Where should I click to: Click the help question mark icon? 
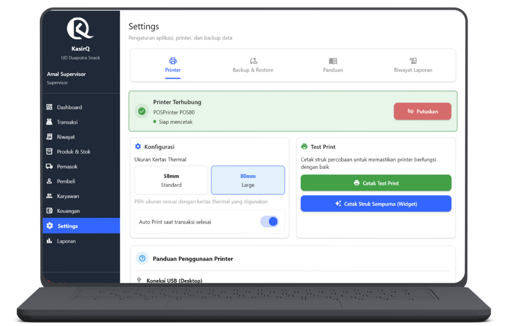[142, 258]
